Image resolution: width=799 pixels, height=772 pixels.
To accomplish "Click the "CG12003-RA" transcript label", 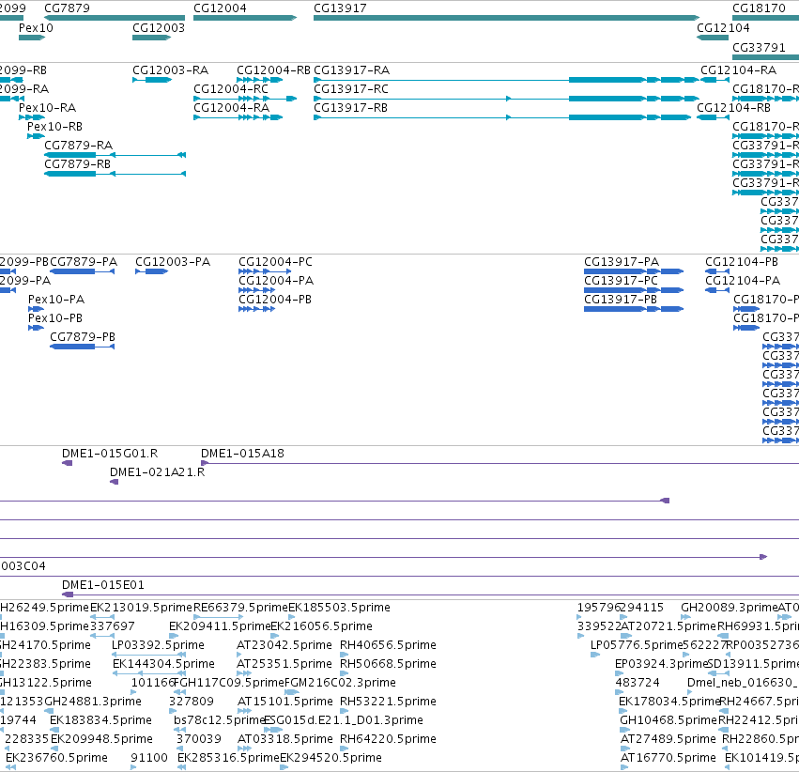I will pos(170,69).
